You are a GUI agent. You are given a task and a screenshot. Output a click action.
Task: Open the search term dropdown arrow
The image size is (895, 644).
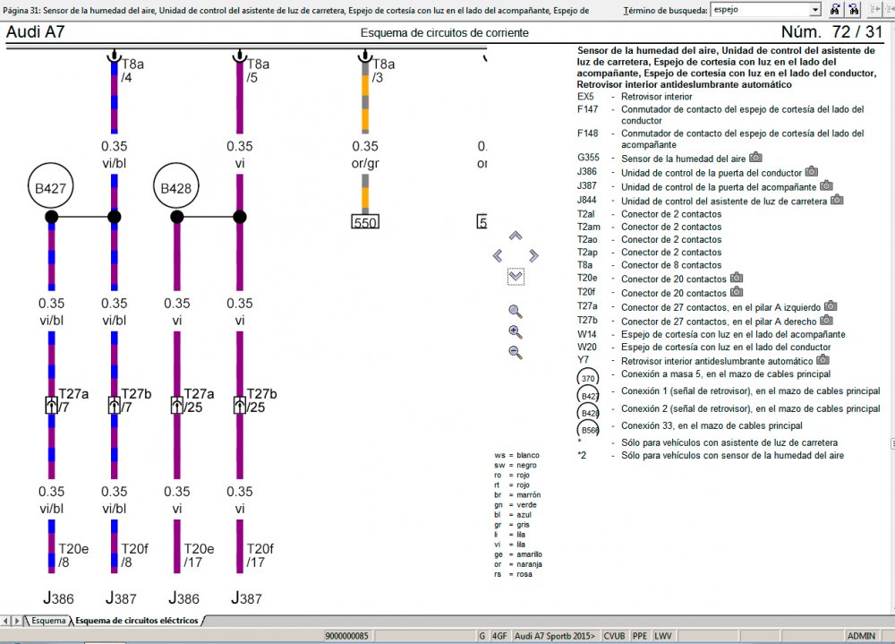point(815,10)
